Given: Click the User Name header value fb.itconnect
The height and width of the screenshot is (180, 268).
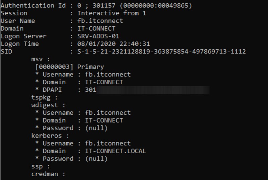Looking at the screenshot, I should coord(100,21).
